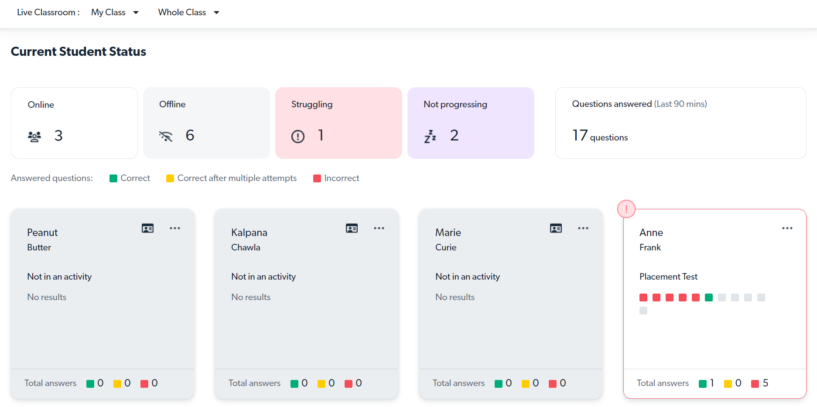Open Peanut Butter's profile card icon
The width and height of the screenshot is (817, 407).
coord(147,228)
